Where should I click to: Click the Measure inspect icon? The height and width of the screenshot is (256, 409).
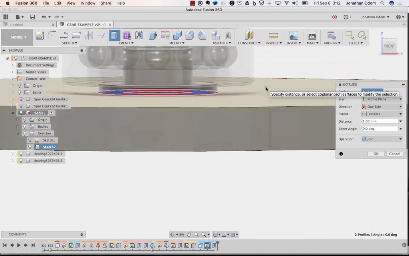point(273,35)
